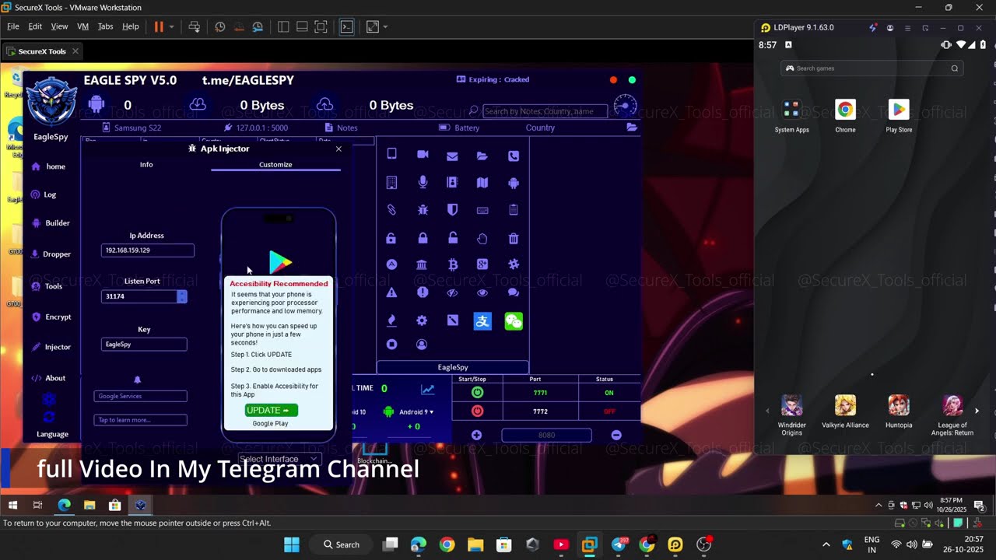Click the bank building icon in grid

click(x=422, y=264)
